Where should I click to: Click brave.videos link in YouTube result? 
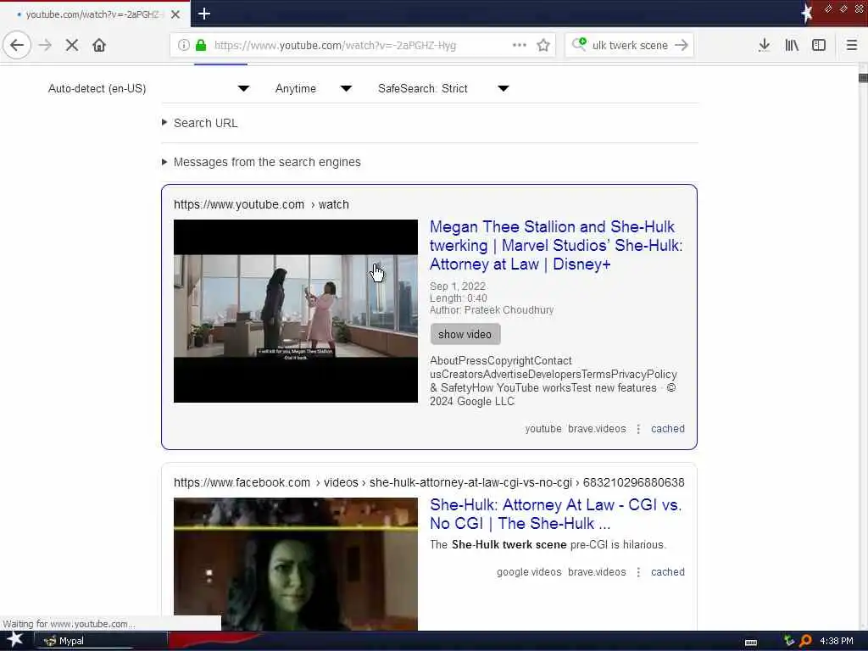point(597,428)
